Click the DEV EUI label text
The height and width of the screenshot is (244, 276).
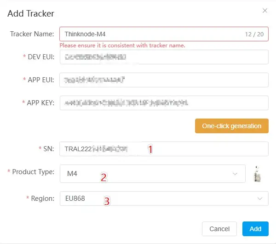(x=40, y=57)
